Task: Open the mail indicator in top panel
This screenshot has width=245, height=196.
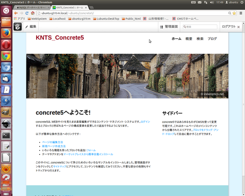Action: 199,2
